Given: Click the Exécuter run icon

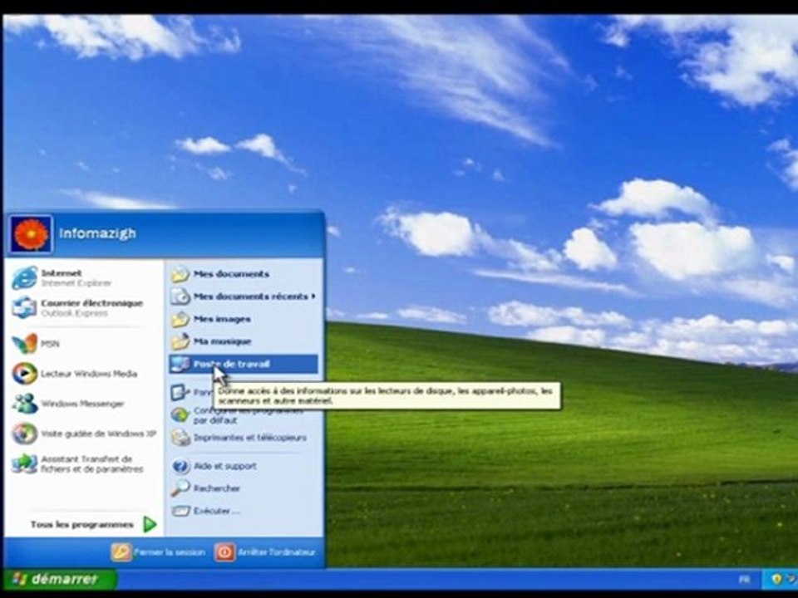Looking at the screenshot, I should point(180,511).
